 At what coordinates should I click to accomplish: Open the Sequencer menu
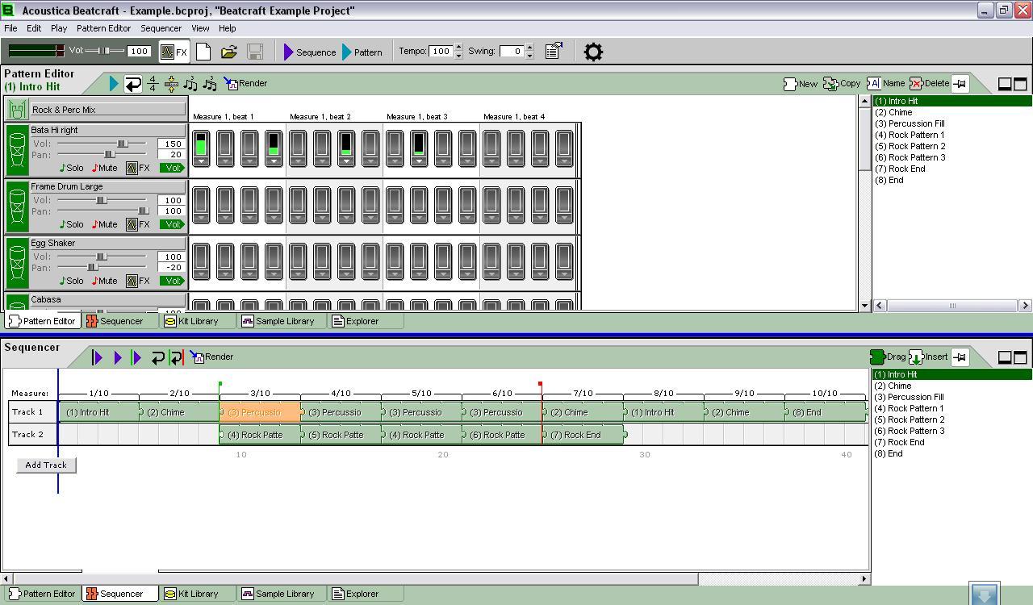[161, 28]
